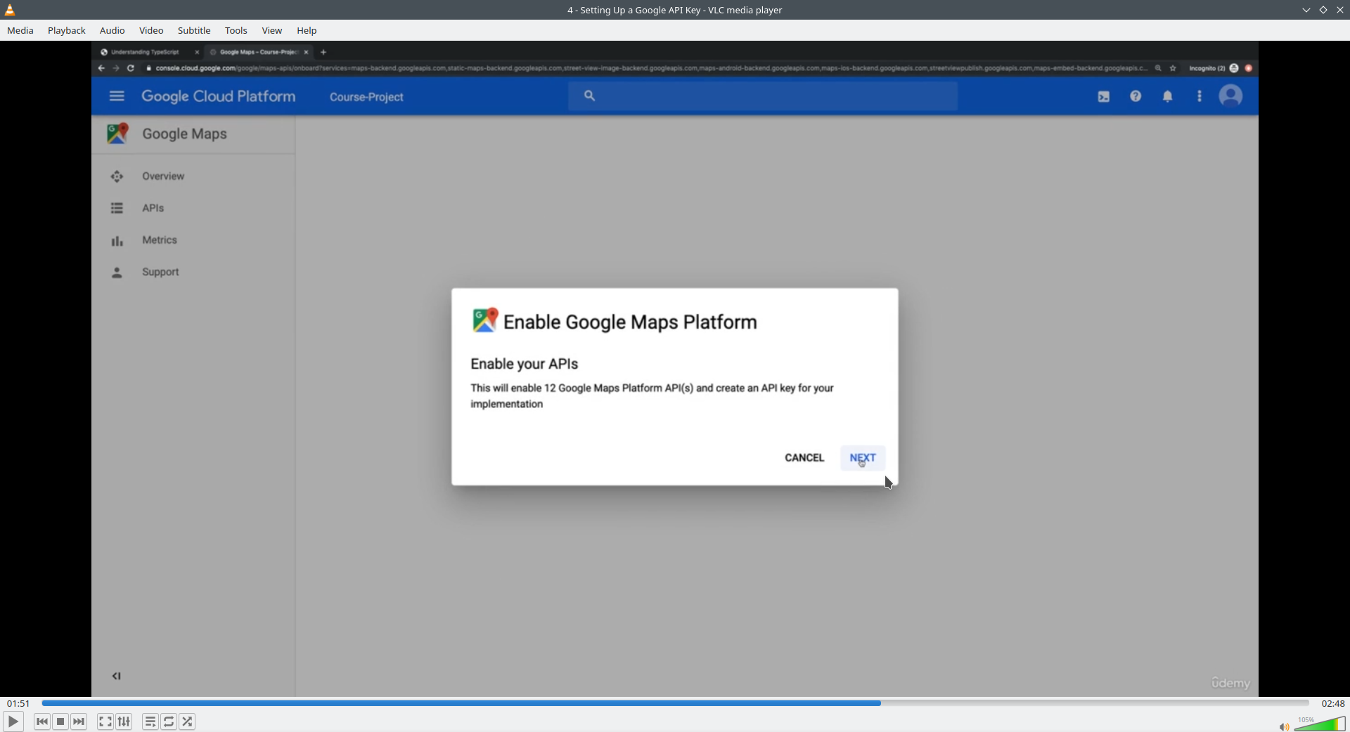The image size is (1350, 732).
Task: Toggle VLC fullscreen mode
Action: coord(105,721)
